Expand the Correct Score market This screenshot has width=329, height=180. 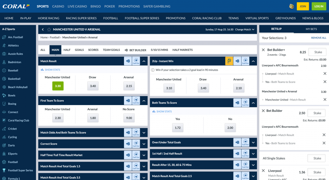144,144
